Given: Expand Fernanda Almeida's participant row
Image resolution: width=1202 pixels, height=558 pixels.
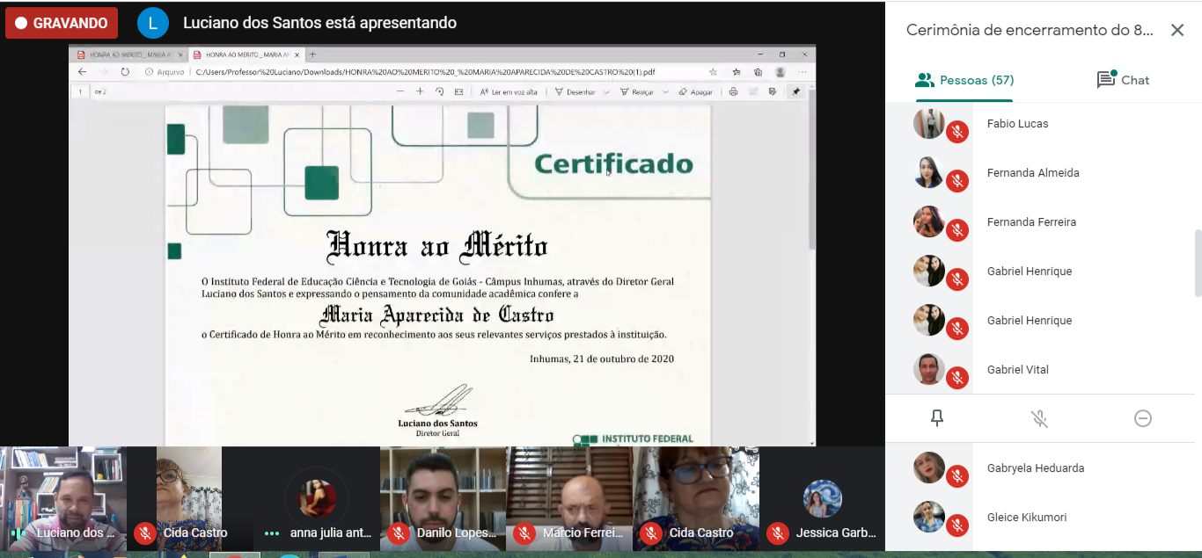Looking at the screenshot, I should pos(1033,173).
